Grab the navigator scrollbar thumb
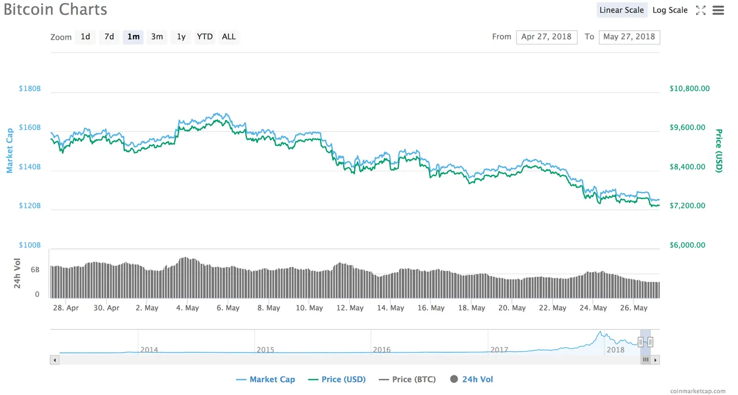 point(646,360)
